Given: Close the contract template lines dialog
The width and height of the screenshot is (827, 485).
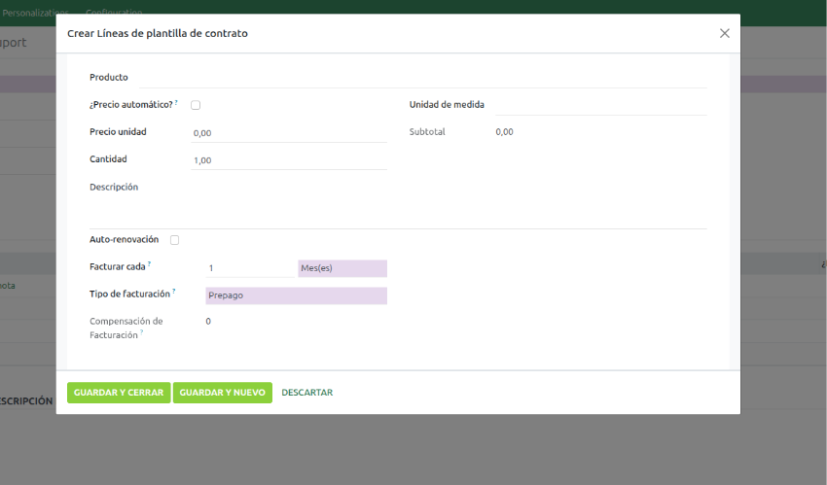Looking at the screenshot, I should [724, 33].
